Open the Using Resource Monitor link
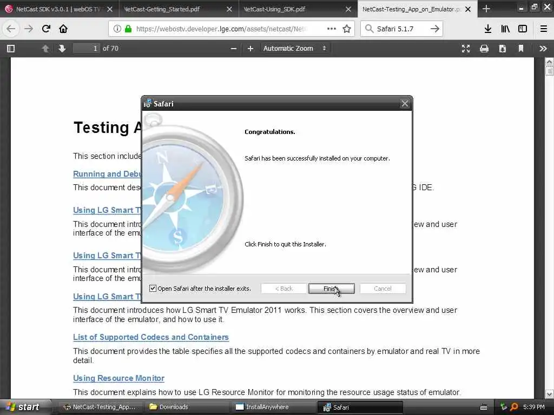Viewport: 554px width, 415px height. click(x=118, y=378)
